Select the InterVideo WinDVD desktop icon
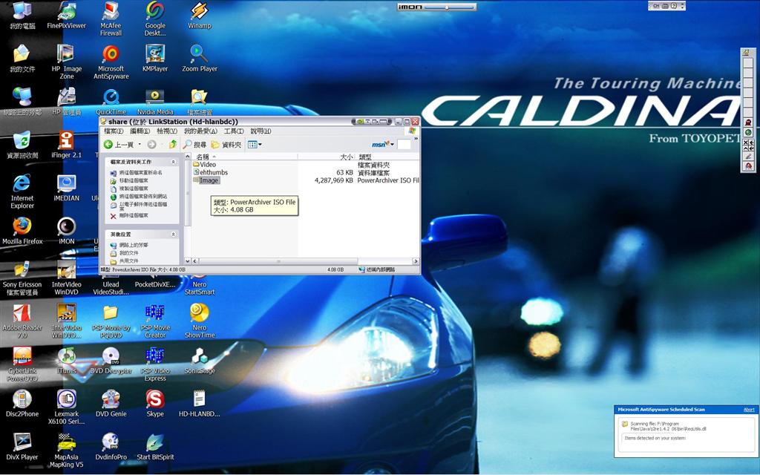This screenshot has height=475, width=760. click(x=66, y=278)
